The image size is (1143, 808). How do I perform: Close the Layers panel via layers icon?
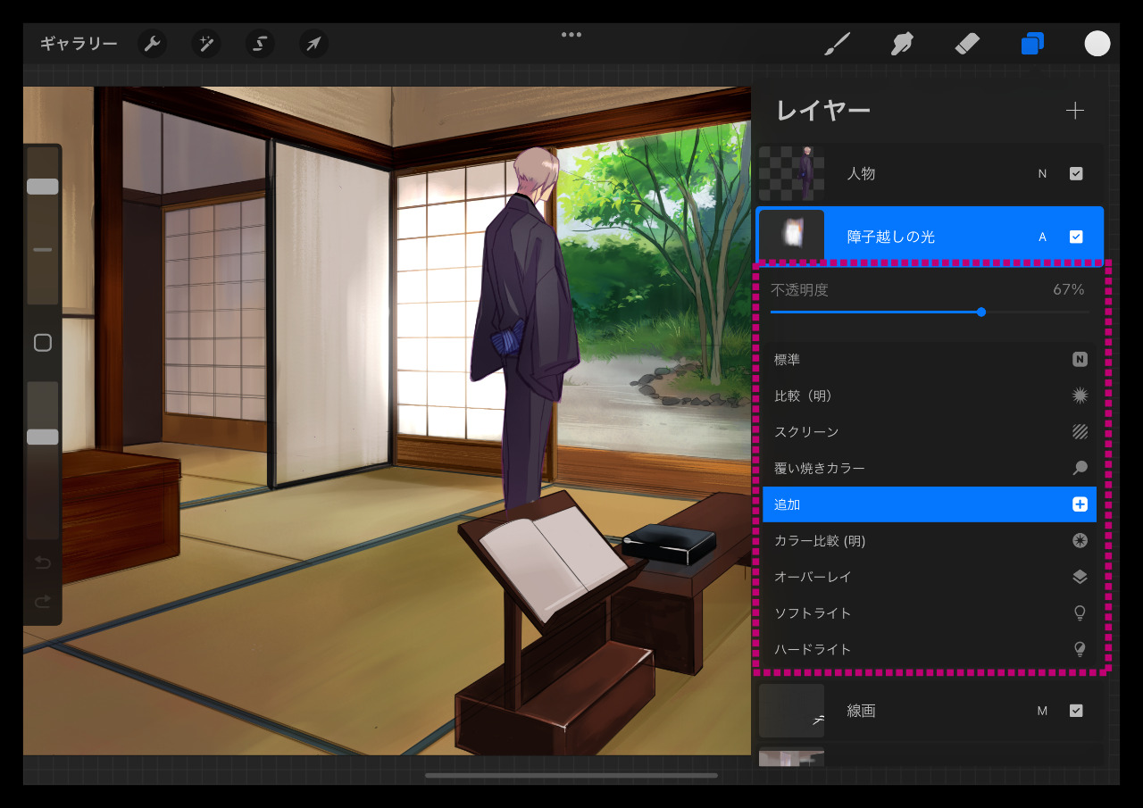point(1032,44)
